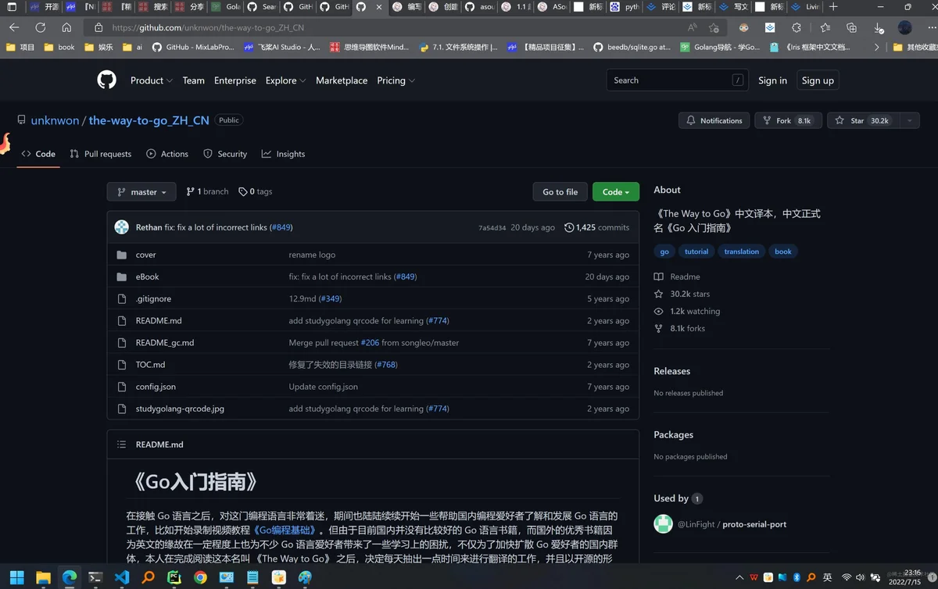The height and width of the screenshot is (589, 938).
Task: Go to browser home page icon
Action: (66, 27)
